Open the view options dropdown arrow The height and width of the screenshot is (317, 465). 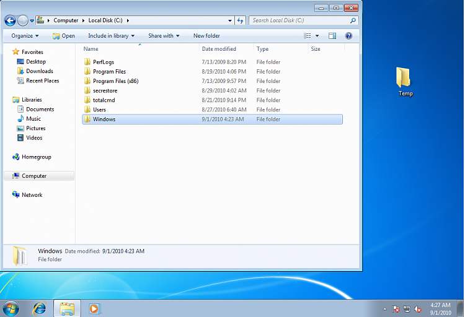click(317, 36)
